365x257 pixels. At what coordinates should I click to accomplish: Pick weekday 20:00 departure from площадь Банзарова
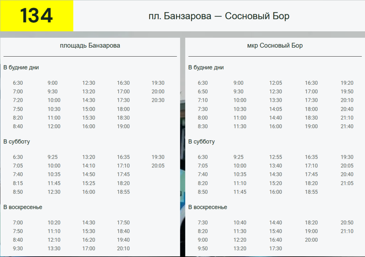coord(158,91)
